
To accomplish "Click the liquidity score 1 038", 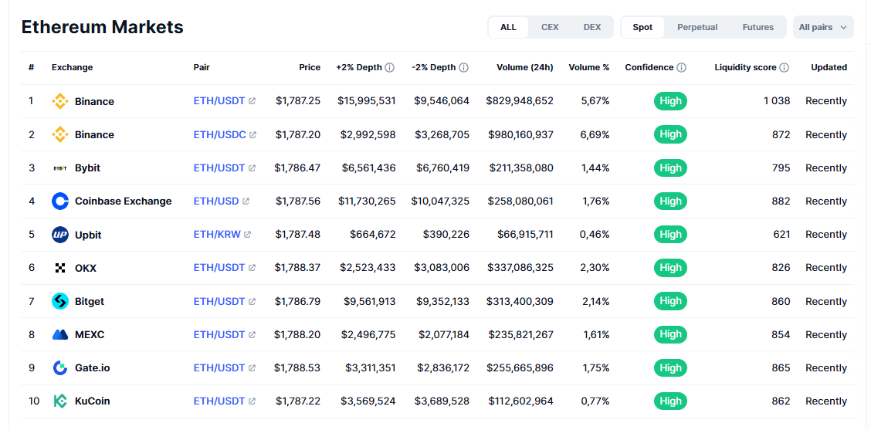I will point(777,101).
